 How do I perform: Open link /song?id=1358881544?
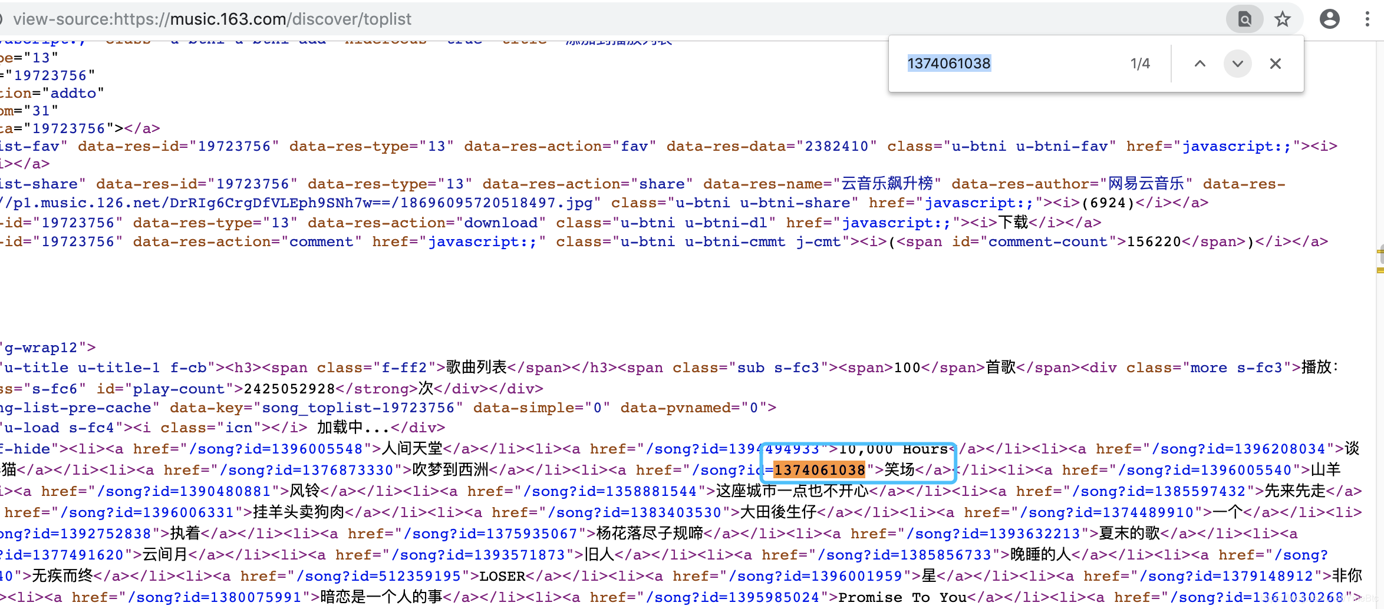(610, 492)
